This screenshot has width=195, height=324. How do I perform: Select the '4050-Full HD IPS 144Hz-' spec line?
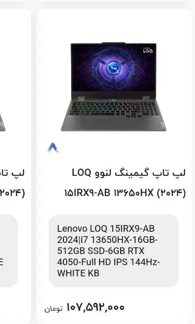click(108, 262)
